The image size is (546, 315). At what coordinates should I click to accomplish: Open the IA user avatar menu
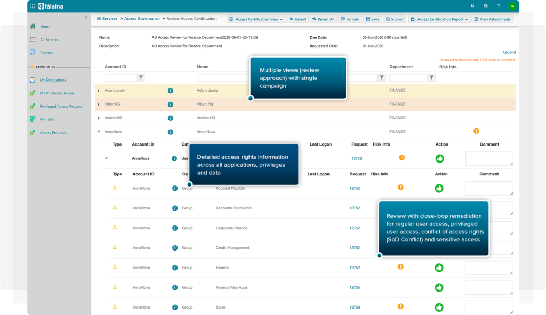click(512, 6)
